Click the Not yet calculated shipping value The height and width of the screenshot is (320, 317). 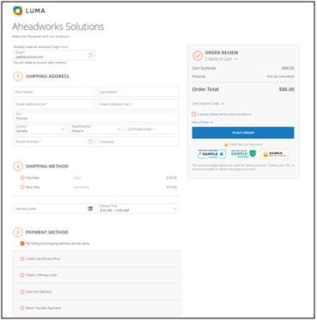click(280, 76)
